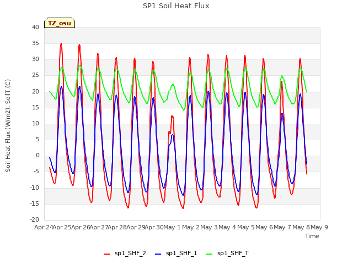Viewport: 353px width, 264px height.
Task: Click the -20 y-axis tick value
Action: pyautogui.click(x=35, y=219)
